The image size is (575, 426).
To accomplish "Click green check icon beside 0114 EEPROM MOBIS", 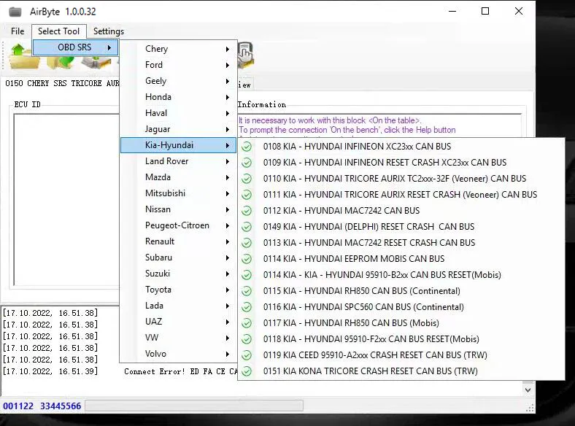I will pyautogui.click(x=247, y=259).
